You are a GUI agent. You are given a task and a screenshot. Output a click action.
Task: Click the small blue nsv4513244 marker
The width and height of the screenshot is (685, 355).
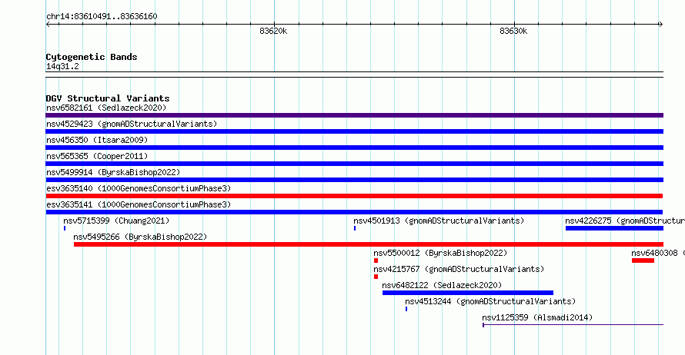[x=406, y=309]
